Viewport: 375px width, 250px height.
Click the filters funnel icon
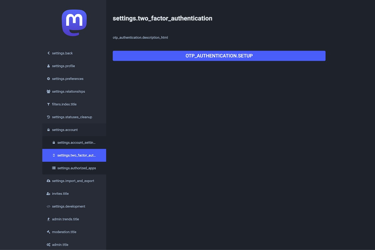(x=48, y=104)
